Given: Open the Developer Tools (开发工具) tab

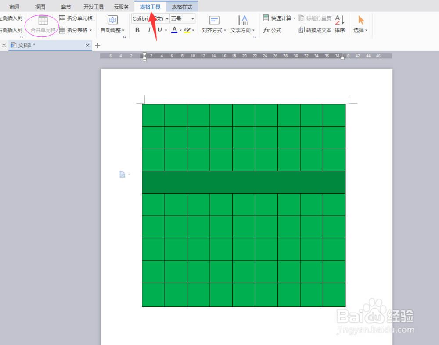Looking at the screenshot, I should [x=94, y=7].
